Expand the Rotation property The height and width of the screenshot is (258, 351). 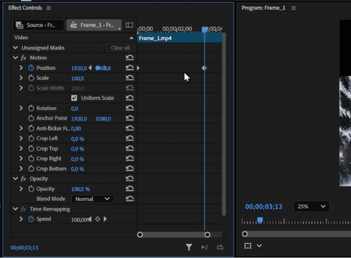coord(21,108)
